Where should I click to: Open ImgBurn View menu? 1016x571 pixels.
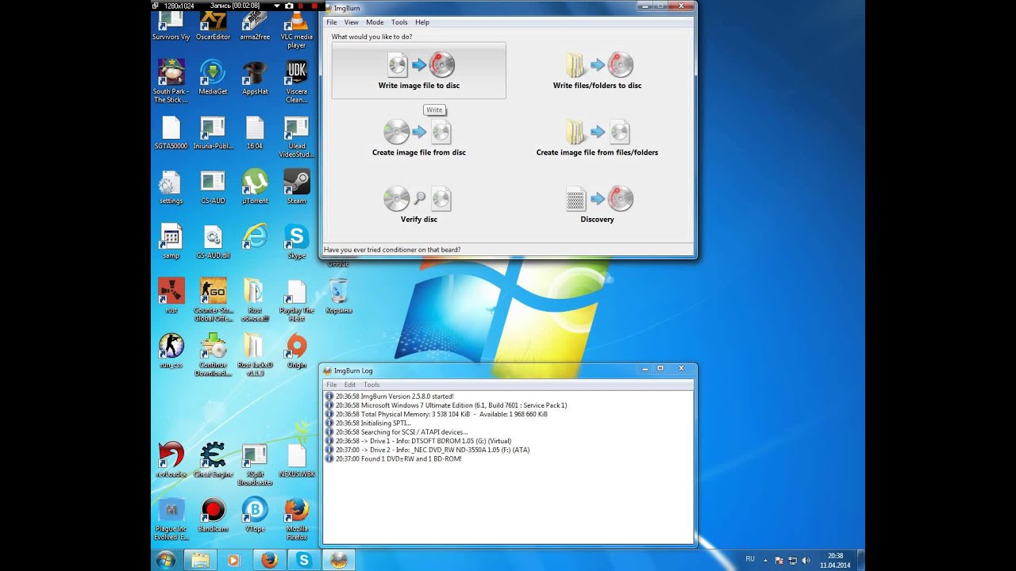(351, 22)
